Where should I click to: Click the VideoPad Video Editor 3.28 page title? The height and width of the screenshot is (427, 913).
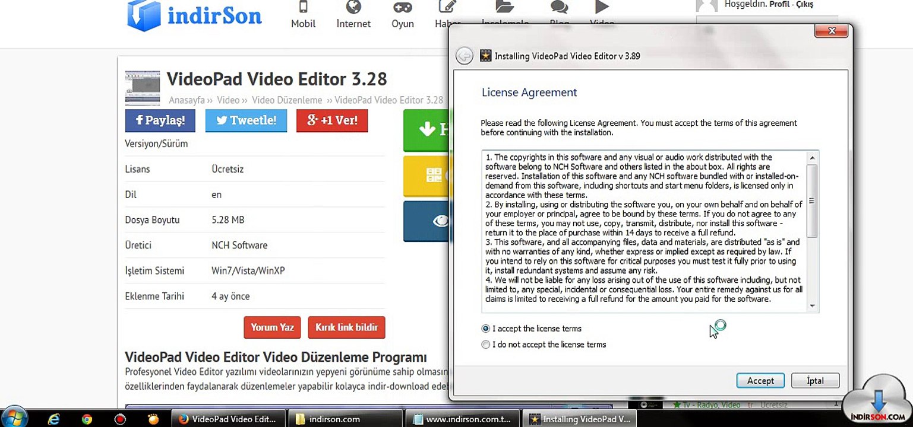(x=277, y=79)
